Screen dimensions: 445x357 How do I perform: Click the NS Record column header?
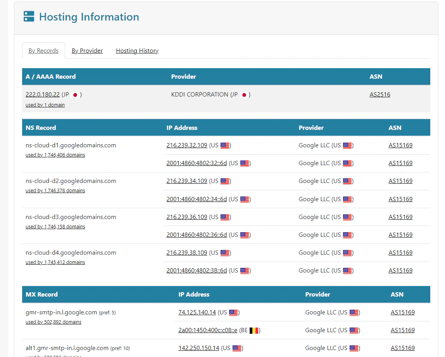[x=41, y=128]
